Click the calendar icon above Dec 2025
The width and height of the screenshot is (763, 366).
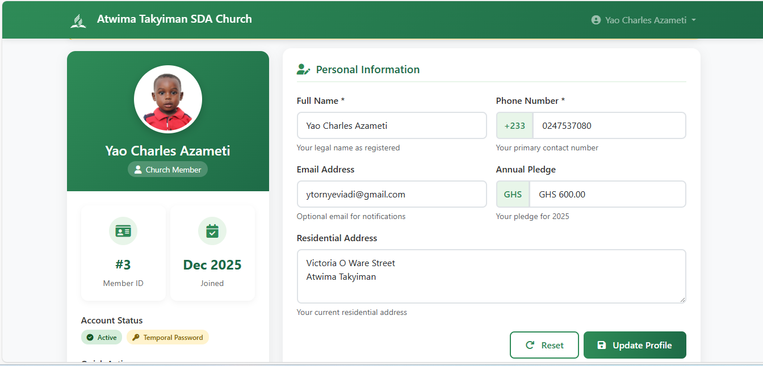(212, 231)
